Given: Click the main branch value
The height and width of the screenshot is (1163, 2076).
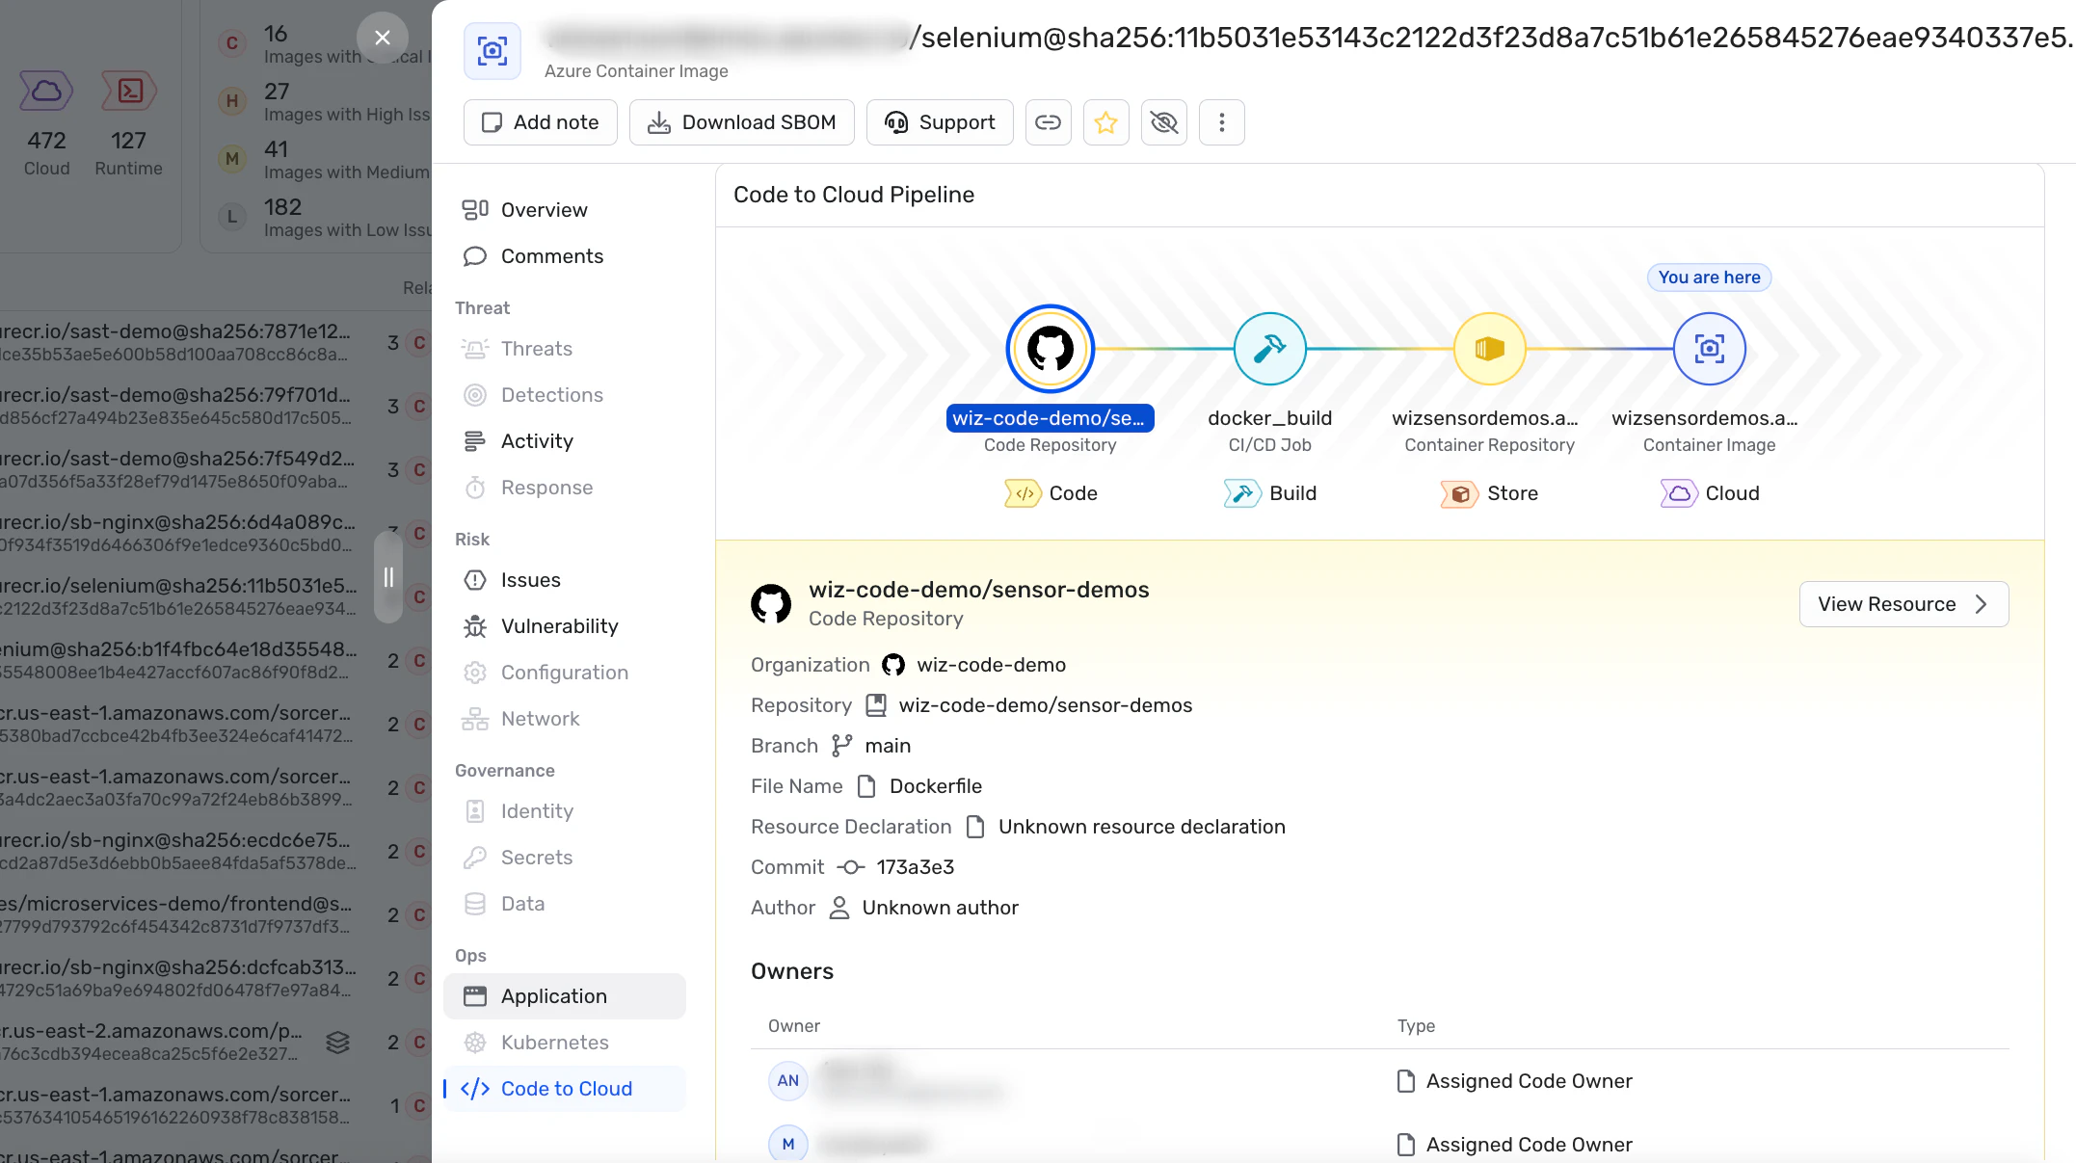Looking at the screenshot, I should point(888,746).
